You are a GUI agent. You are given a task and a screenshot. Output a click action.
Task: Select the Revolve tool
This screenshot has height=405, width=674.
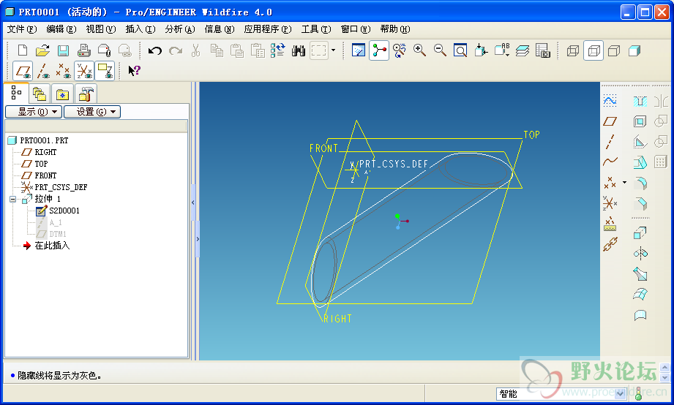point(640,254)
